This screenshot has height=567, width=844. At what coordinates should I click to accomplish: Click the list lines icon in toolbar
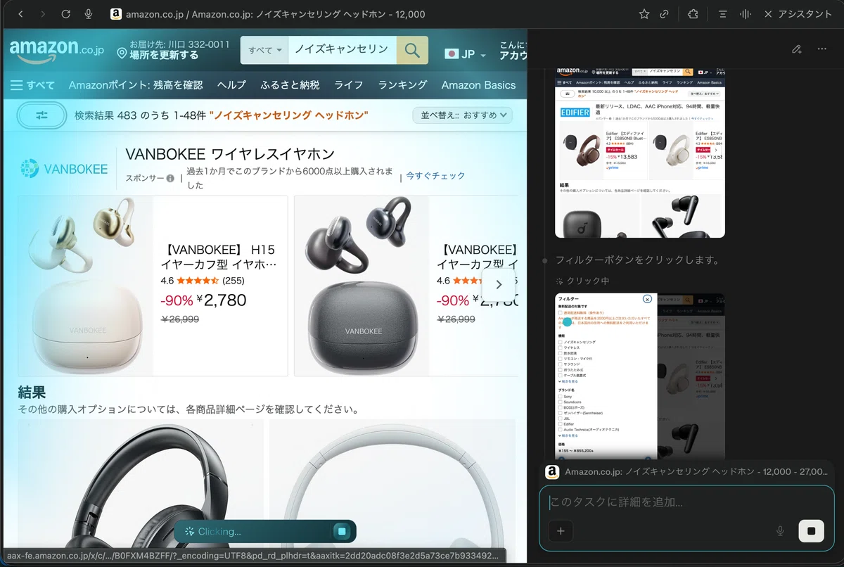[722, 14]
